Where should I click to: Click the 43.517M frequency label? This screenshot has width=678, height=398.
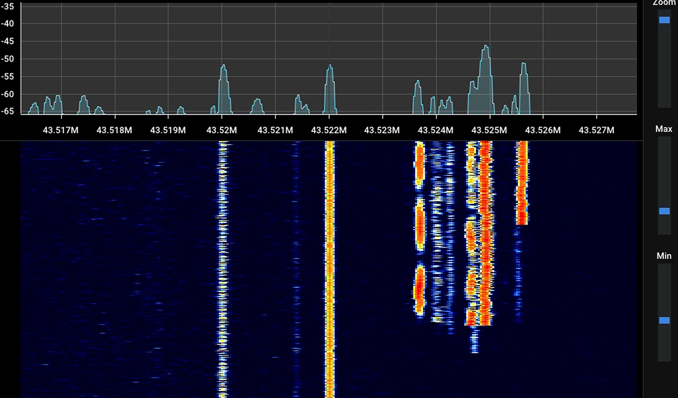point(61,130)
